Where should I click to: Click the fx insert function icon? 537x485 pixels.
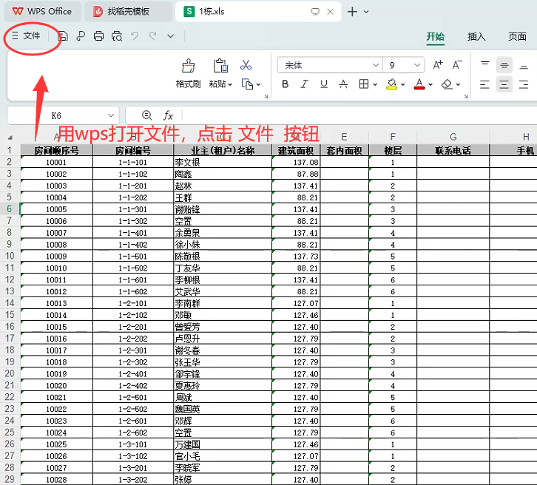168,115
